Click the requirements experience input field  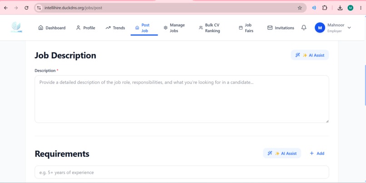point(182,172)
